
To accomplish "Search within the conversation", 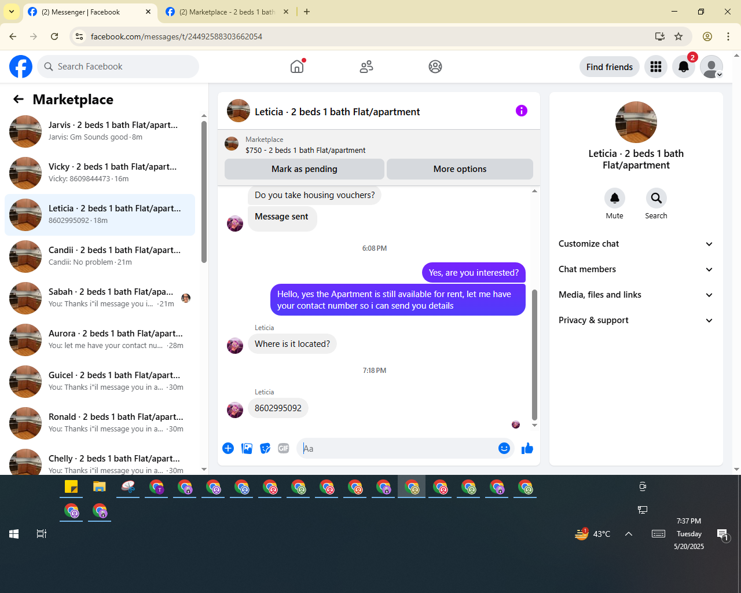I will coord(656,199).
